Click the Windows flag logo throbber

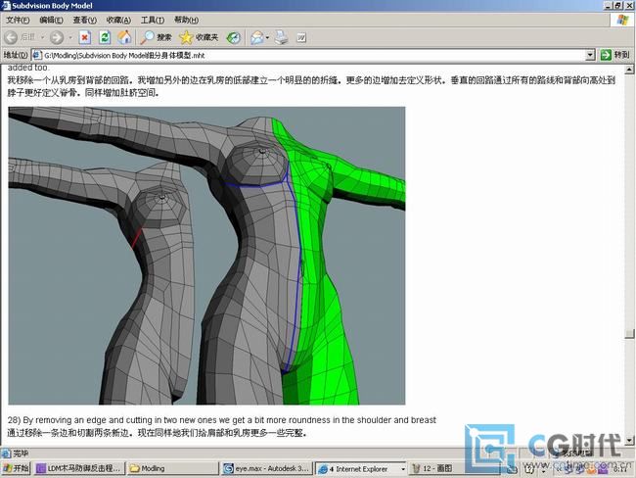622,20
